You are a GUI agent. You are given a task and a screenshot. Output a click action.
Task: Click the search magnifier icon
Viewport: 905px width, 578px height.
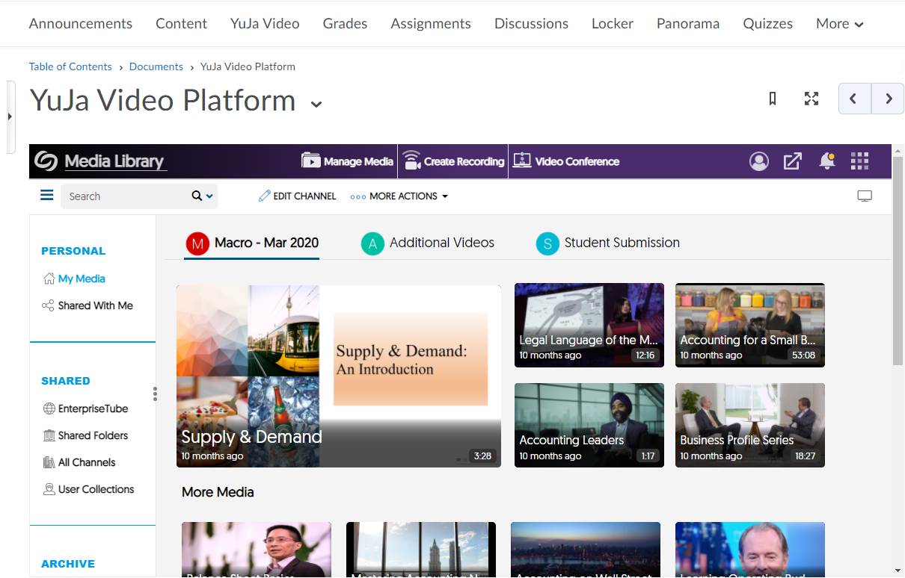pyautogui.click(x=197, y=196)
